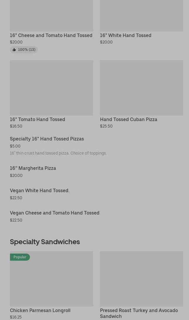Select the Hand Tossed Cuban Pizza title

(129, 119)
